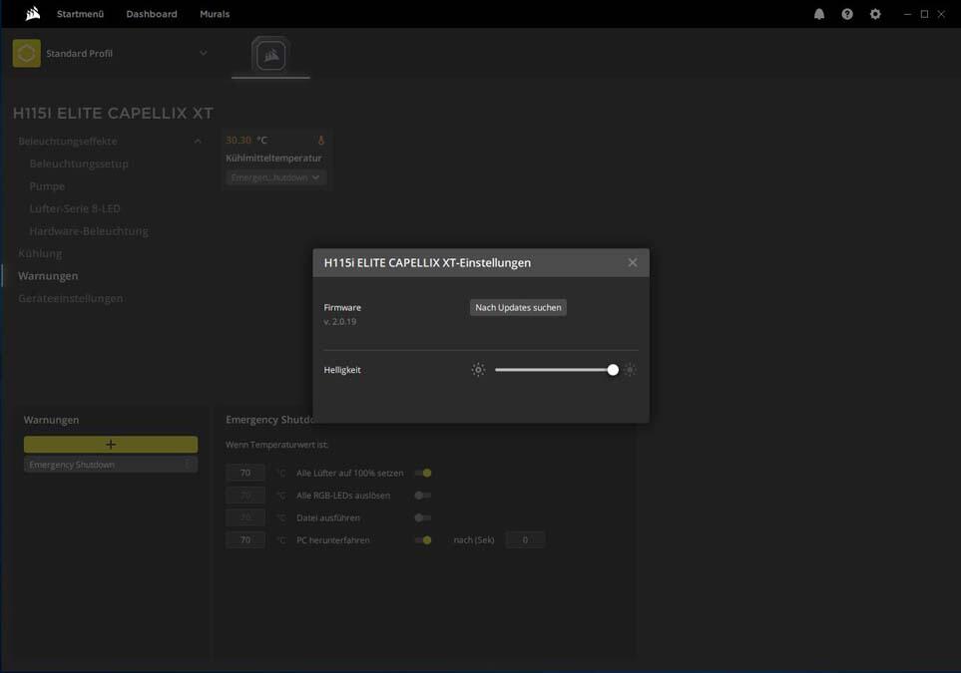Open Lüfter-Serie 8-LED lighting
Viewport: 961px width, 673px height.
(75, 208)
